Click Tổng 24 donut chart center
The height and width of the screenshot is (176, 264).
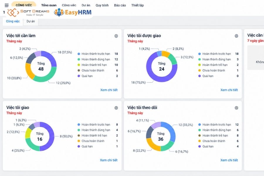tap(162, 67)
